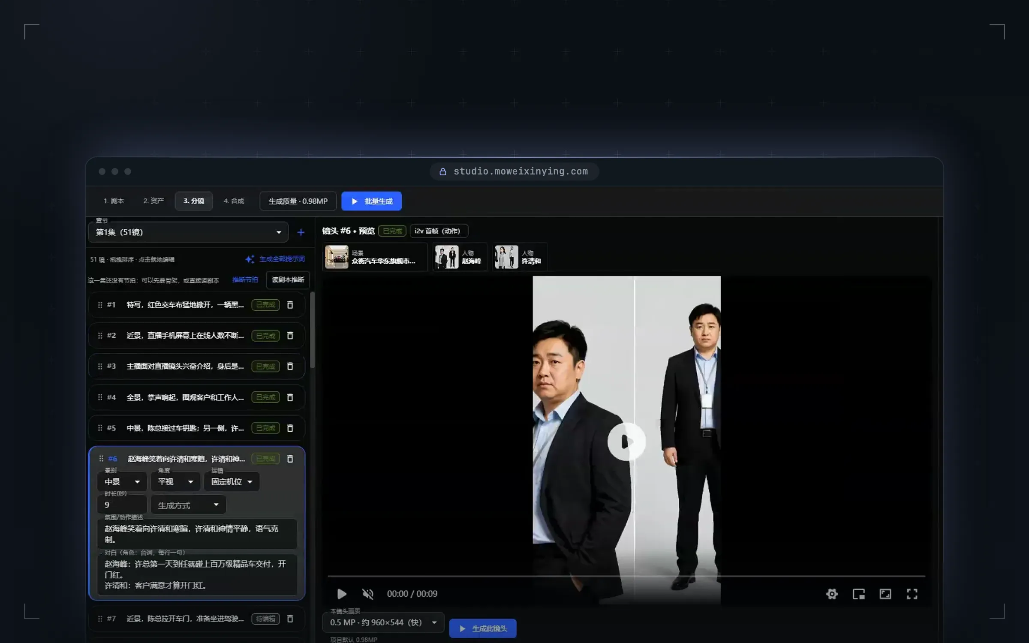
Task: Toggle theater view of the preview
Action: [x=885, y=594]
